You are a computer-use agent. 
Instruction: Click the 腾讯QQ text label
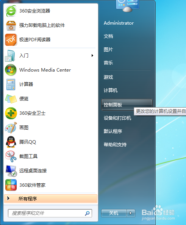[28, 142]
